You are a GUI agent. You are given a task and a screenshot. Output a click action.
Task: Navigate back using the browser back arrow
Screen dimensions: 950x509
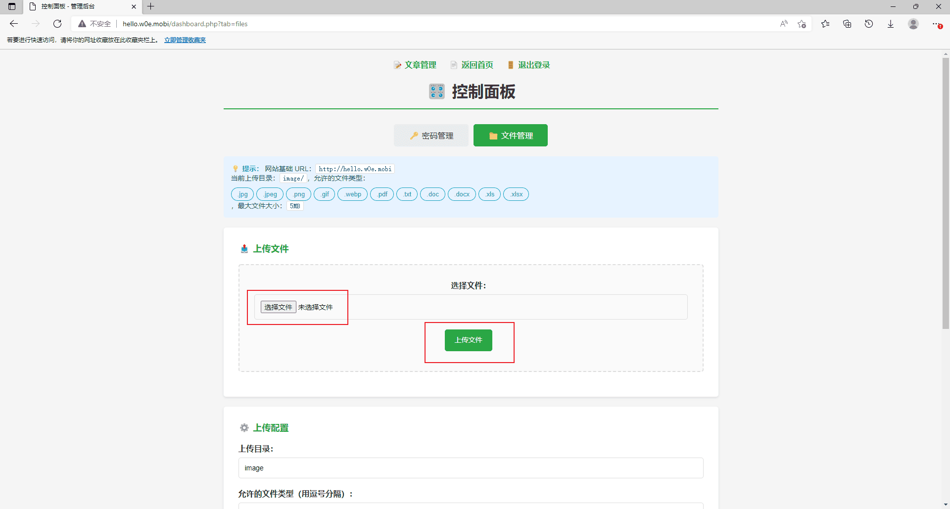(x=13, y=23)
